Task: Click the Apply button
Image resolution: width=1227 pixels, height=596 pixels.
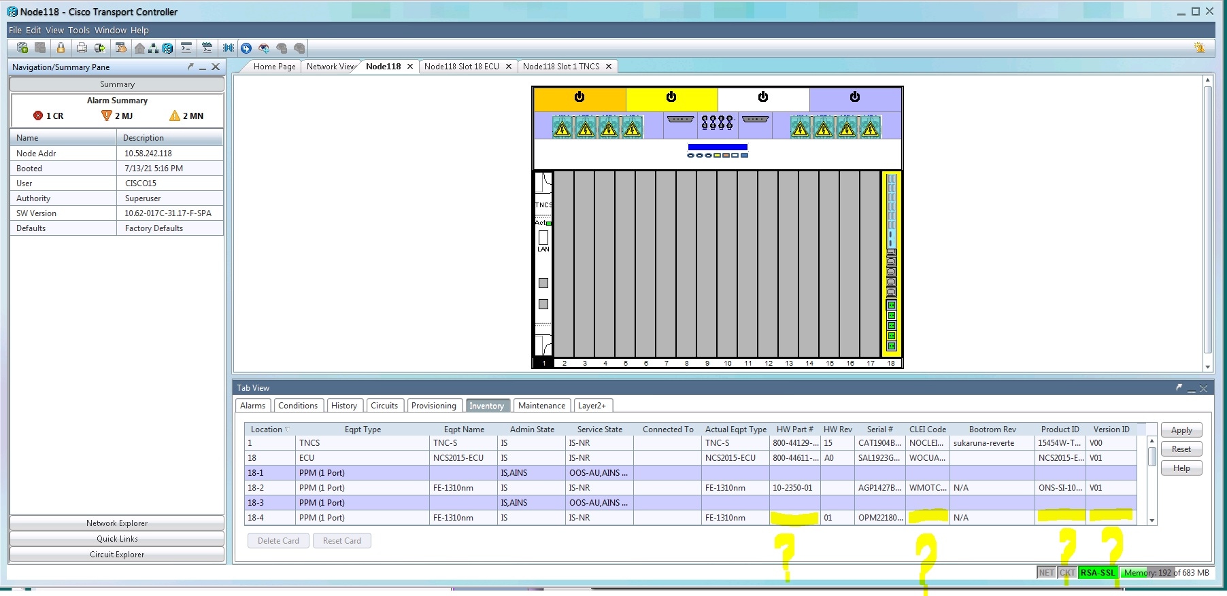Action: [1181, 430]
